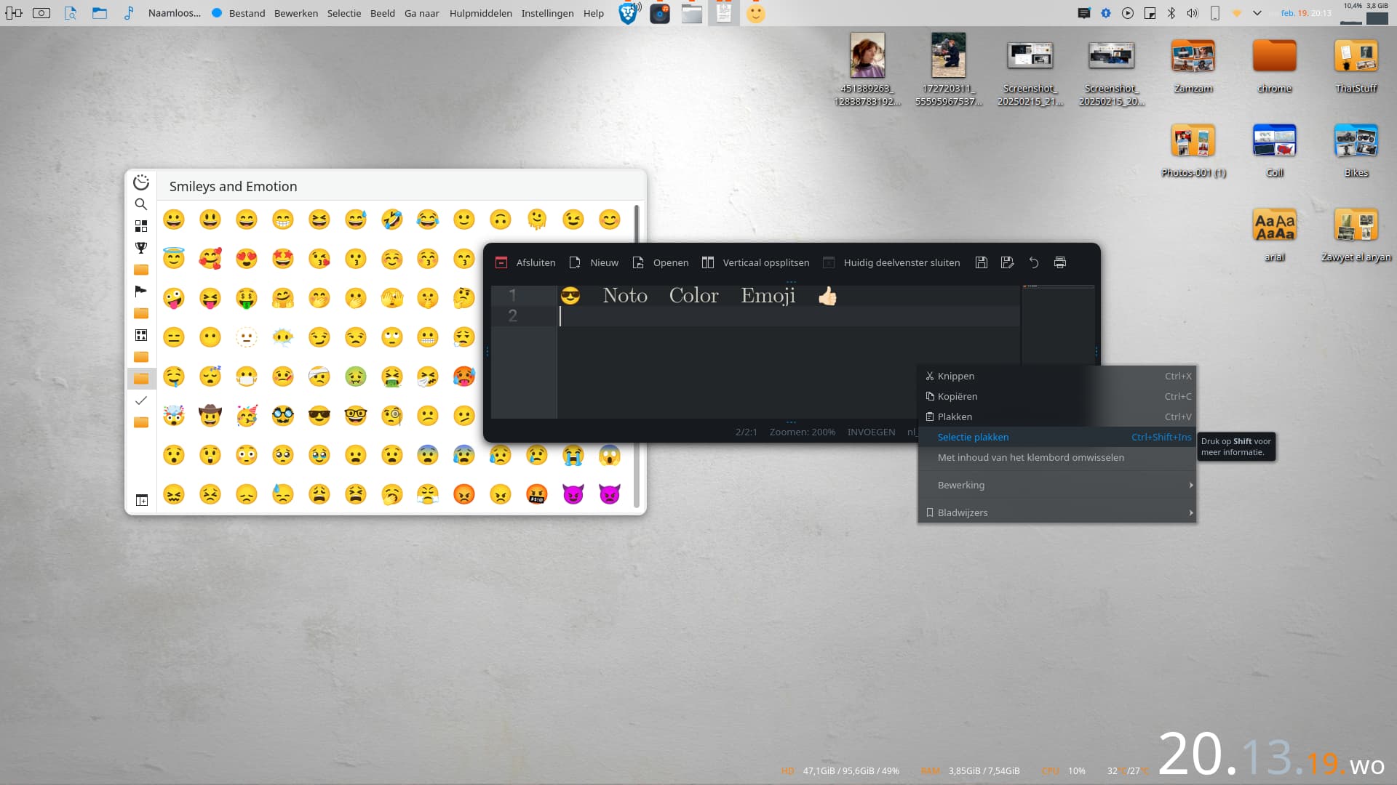Choose Met inhoud van het klembord omwisselen
Screen dimensions: 1397x785
click(1057, 457)
